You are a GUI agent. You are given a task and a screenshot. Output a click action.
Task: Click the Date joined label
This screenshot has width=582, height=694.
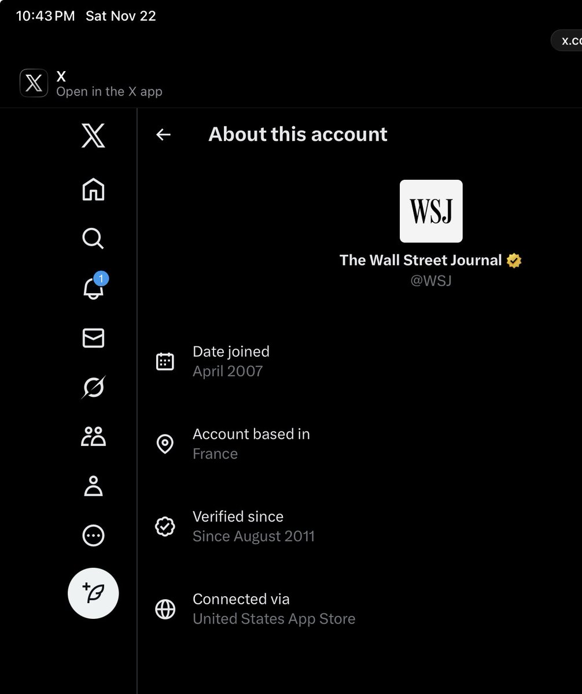(x=231, y=352)
